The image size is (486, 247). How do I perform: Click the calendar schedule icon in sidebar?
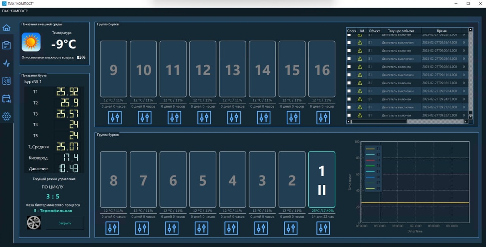tap(6, 99)
